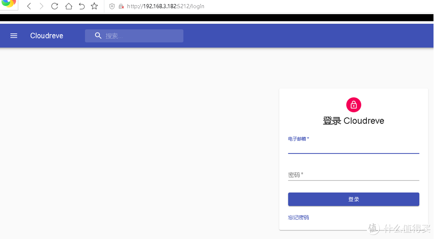Open the navigation sidebar hamburger menu

tap(14, 36)
